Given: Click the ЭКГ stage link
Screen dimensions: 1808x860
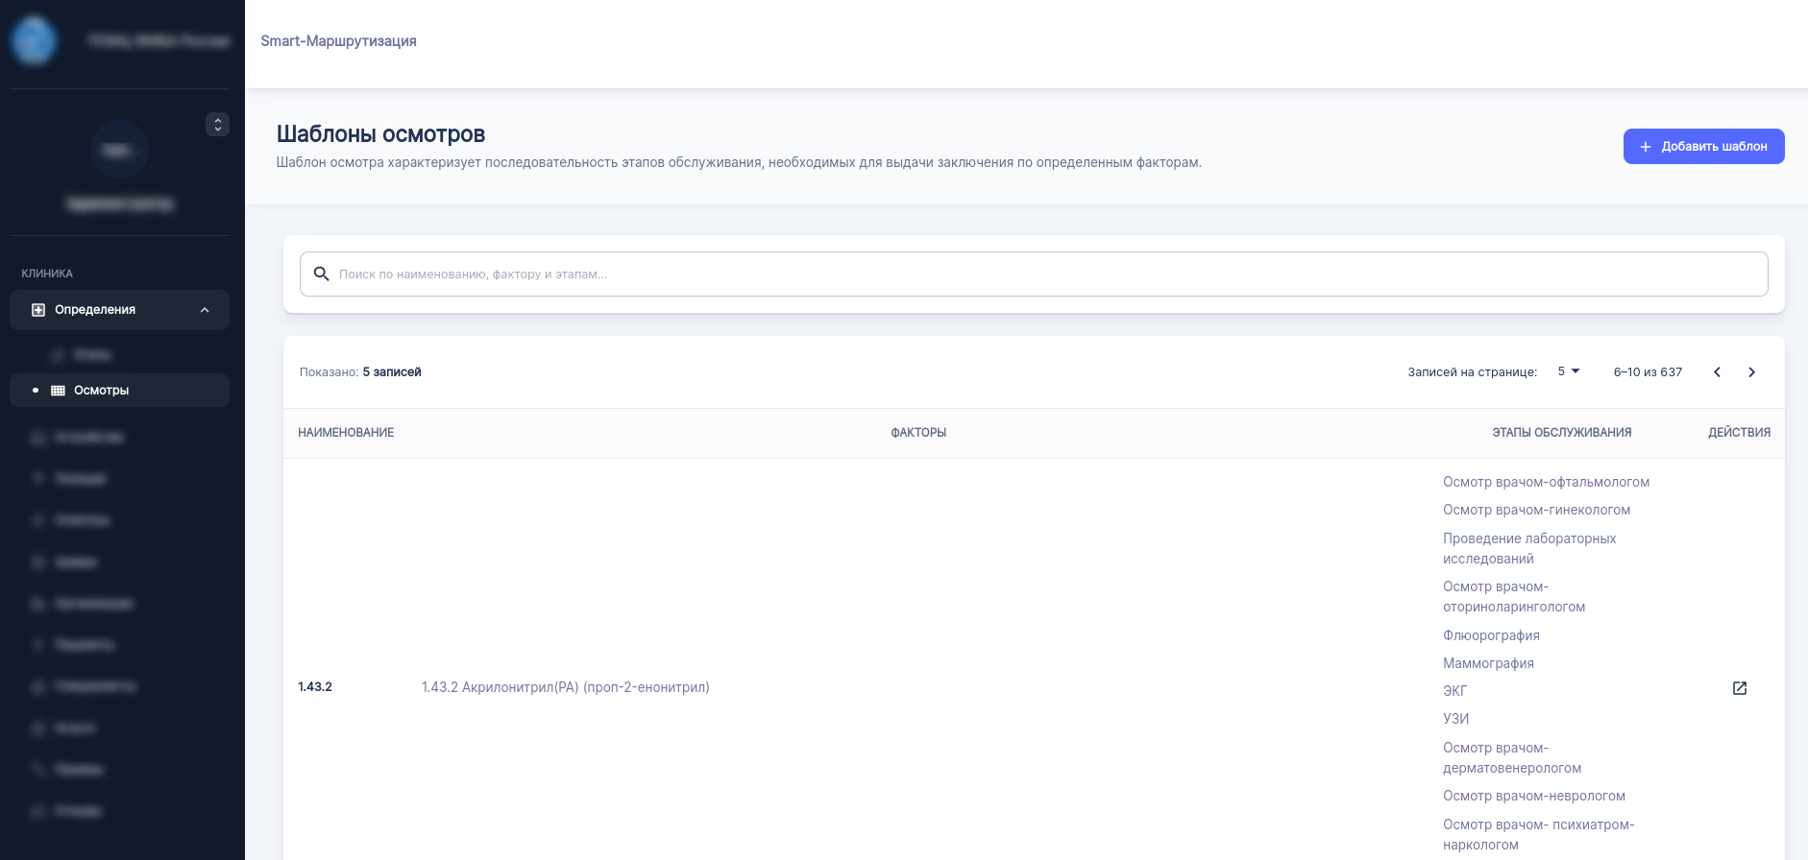Looking at the screenshot, I should 1454,691.
